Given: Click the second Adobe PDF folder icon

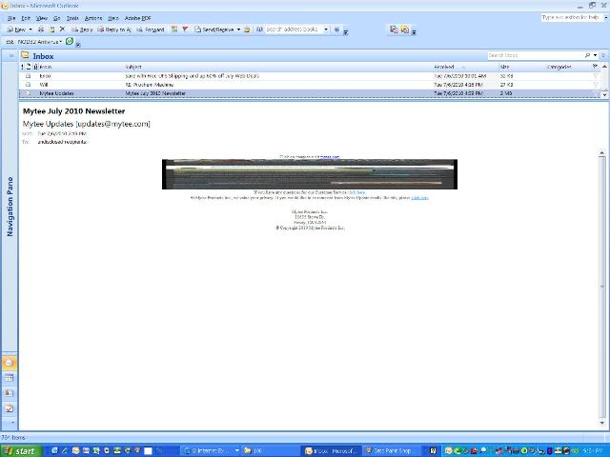Looking at the screenshot, I should pyautogui.click(x=405, y=30).
